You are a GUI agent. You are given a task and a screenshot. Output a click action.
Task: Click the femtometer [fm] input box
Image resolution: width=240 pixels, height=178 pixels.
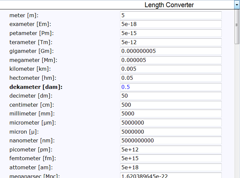[x=171, y=158]
